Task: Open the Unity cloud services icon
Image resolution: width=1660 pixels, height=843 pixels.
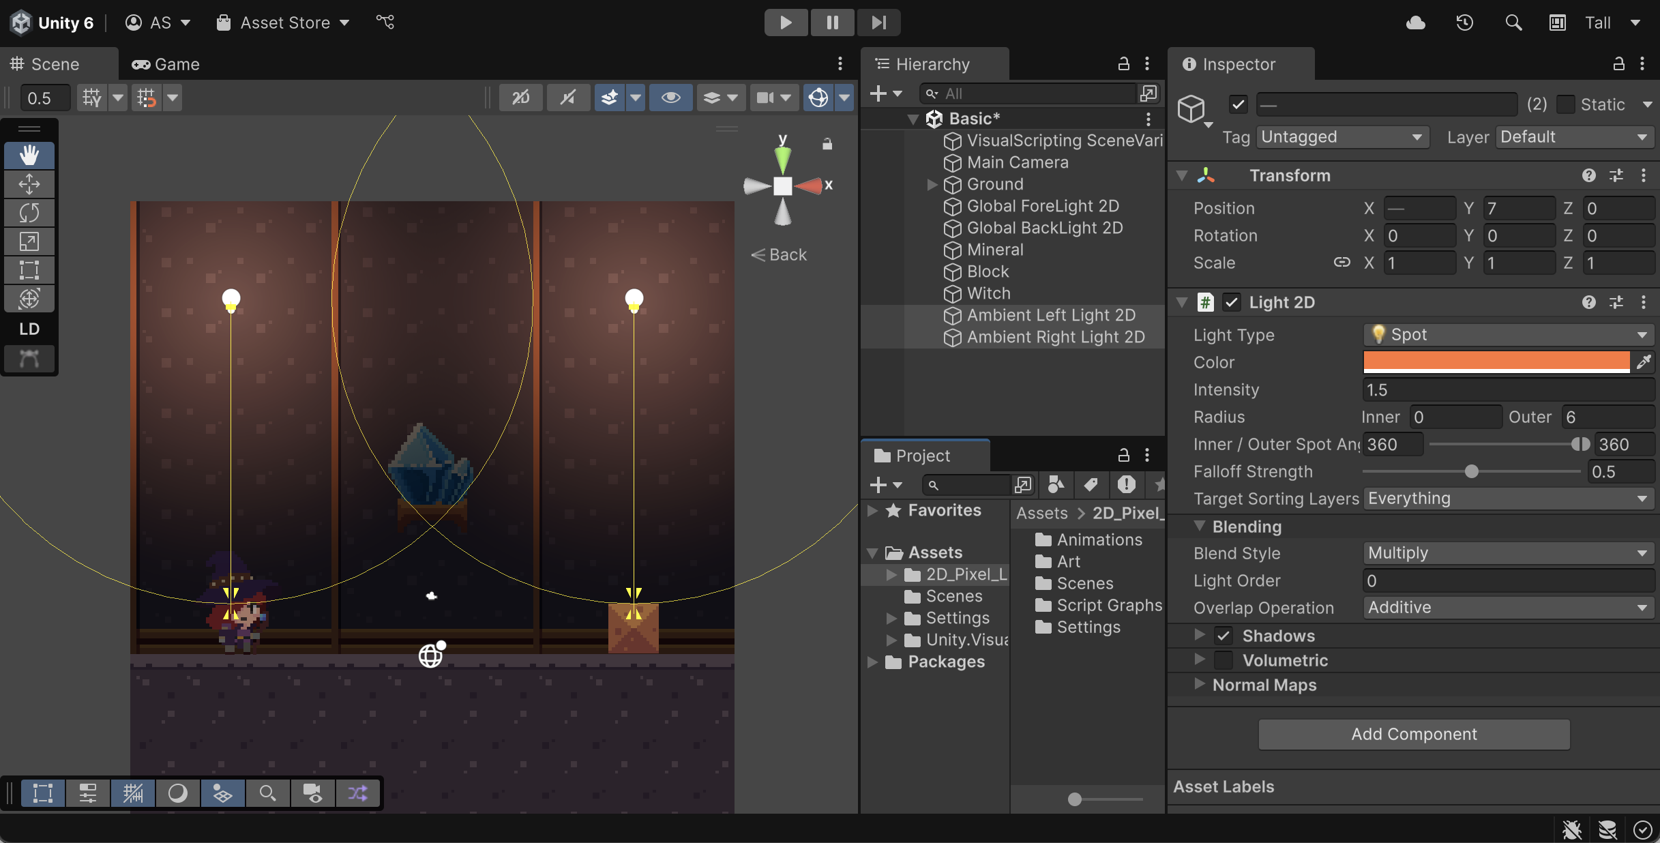Action: (x=1415, y=23)
